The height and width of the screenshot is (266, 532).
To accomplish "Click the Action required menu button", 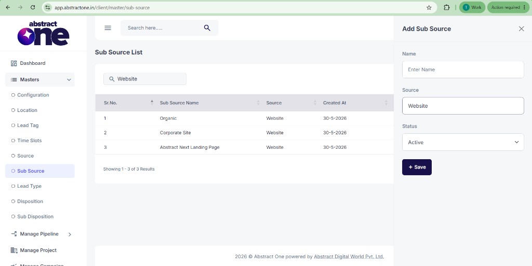I will pyautogui.click(x=508, y=7).
